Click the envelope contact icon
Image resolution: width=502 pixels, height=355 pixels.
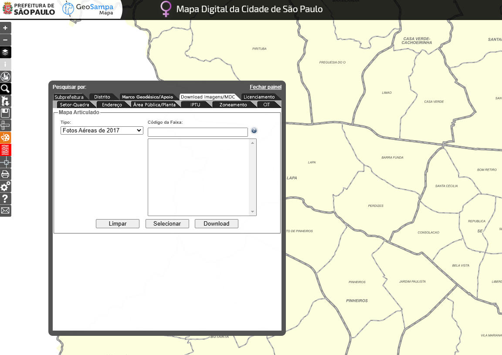click(5, 211)
